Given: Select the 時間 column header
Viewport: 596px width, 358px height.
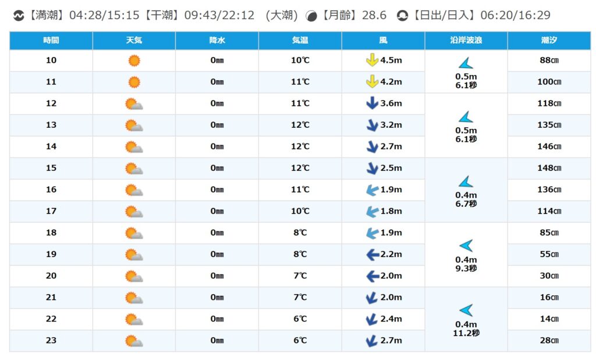Looking at the screenshot, I should 51,41.
